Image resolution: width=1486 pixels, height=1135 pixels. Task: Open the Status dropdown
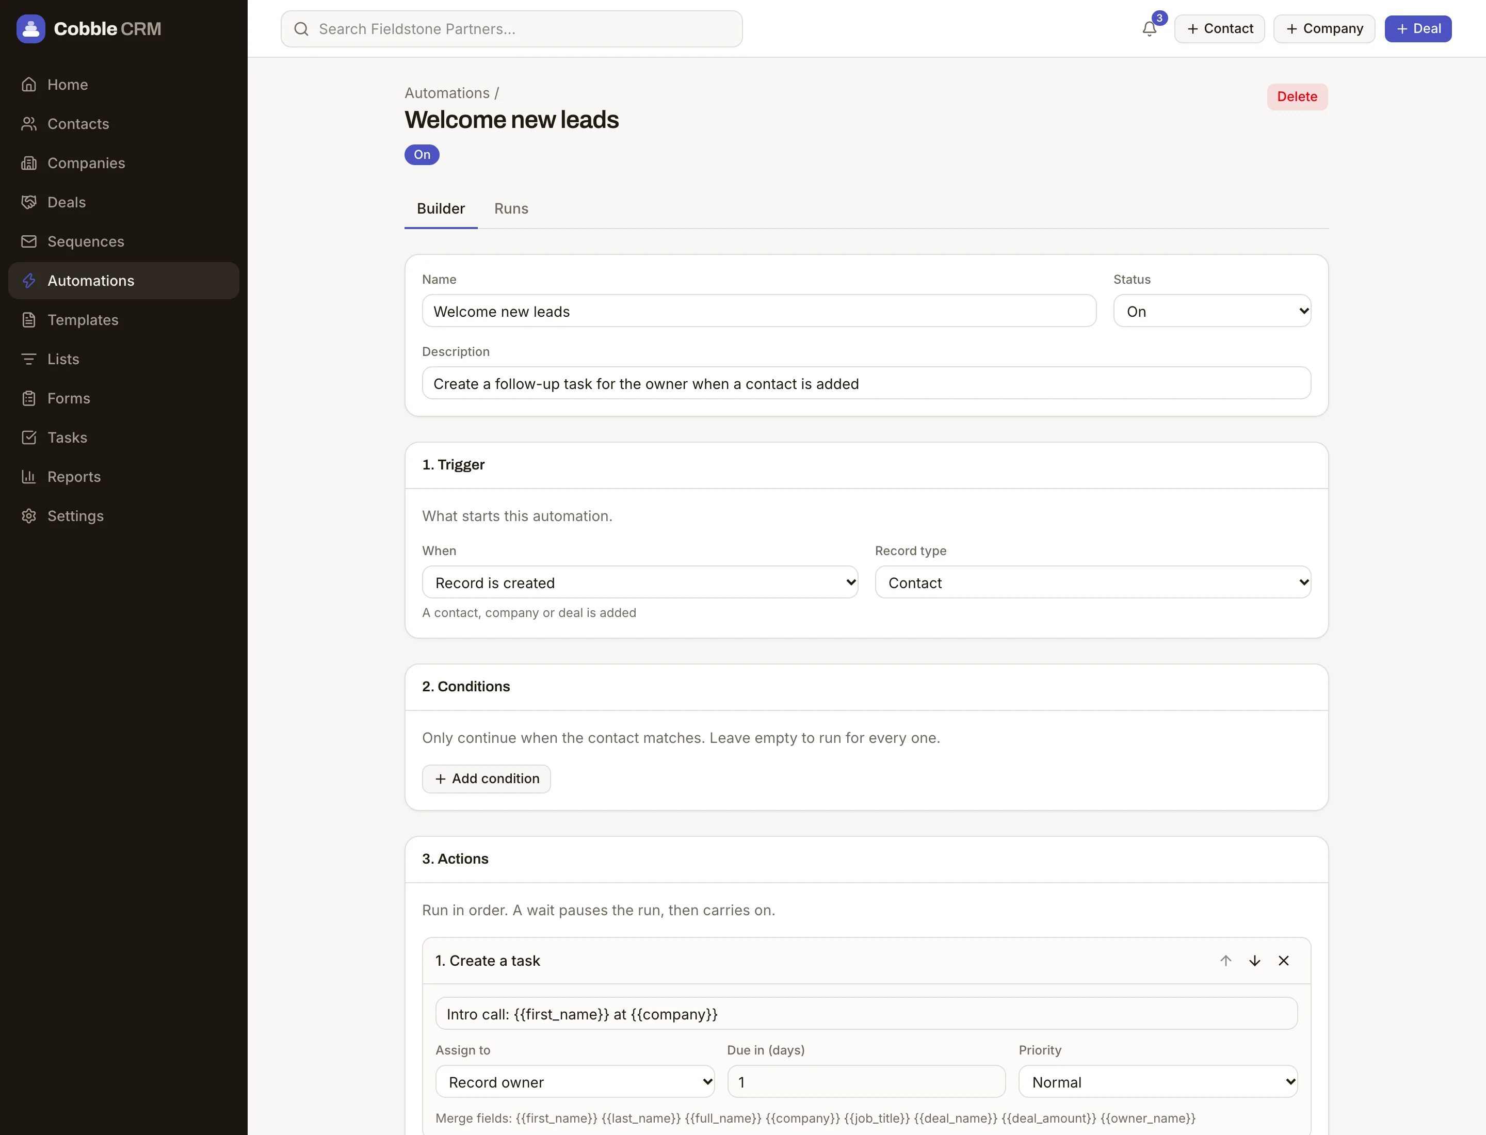pyautogui.click(x=1213, y=311)
